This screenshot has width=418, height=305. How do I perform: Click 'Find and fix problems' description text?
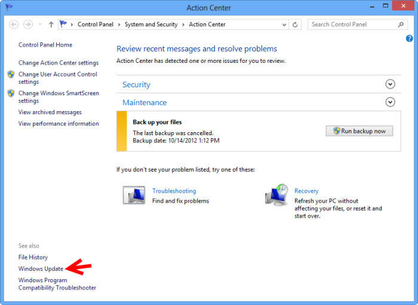tap(180, 201)
